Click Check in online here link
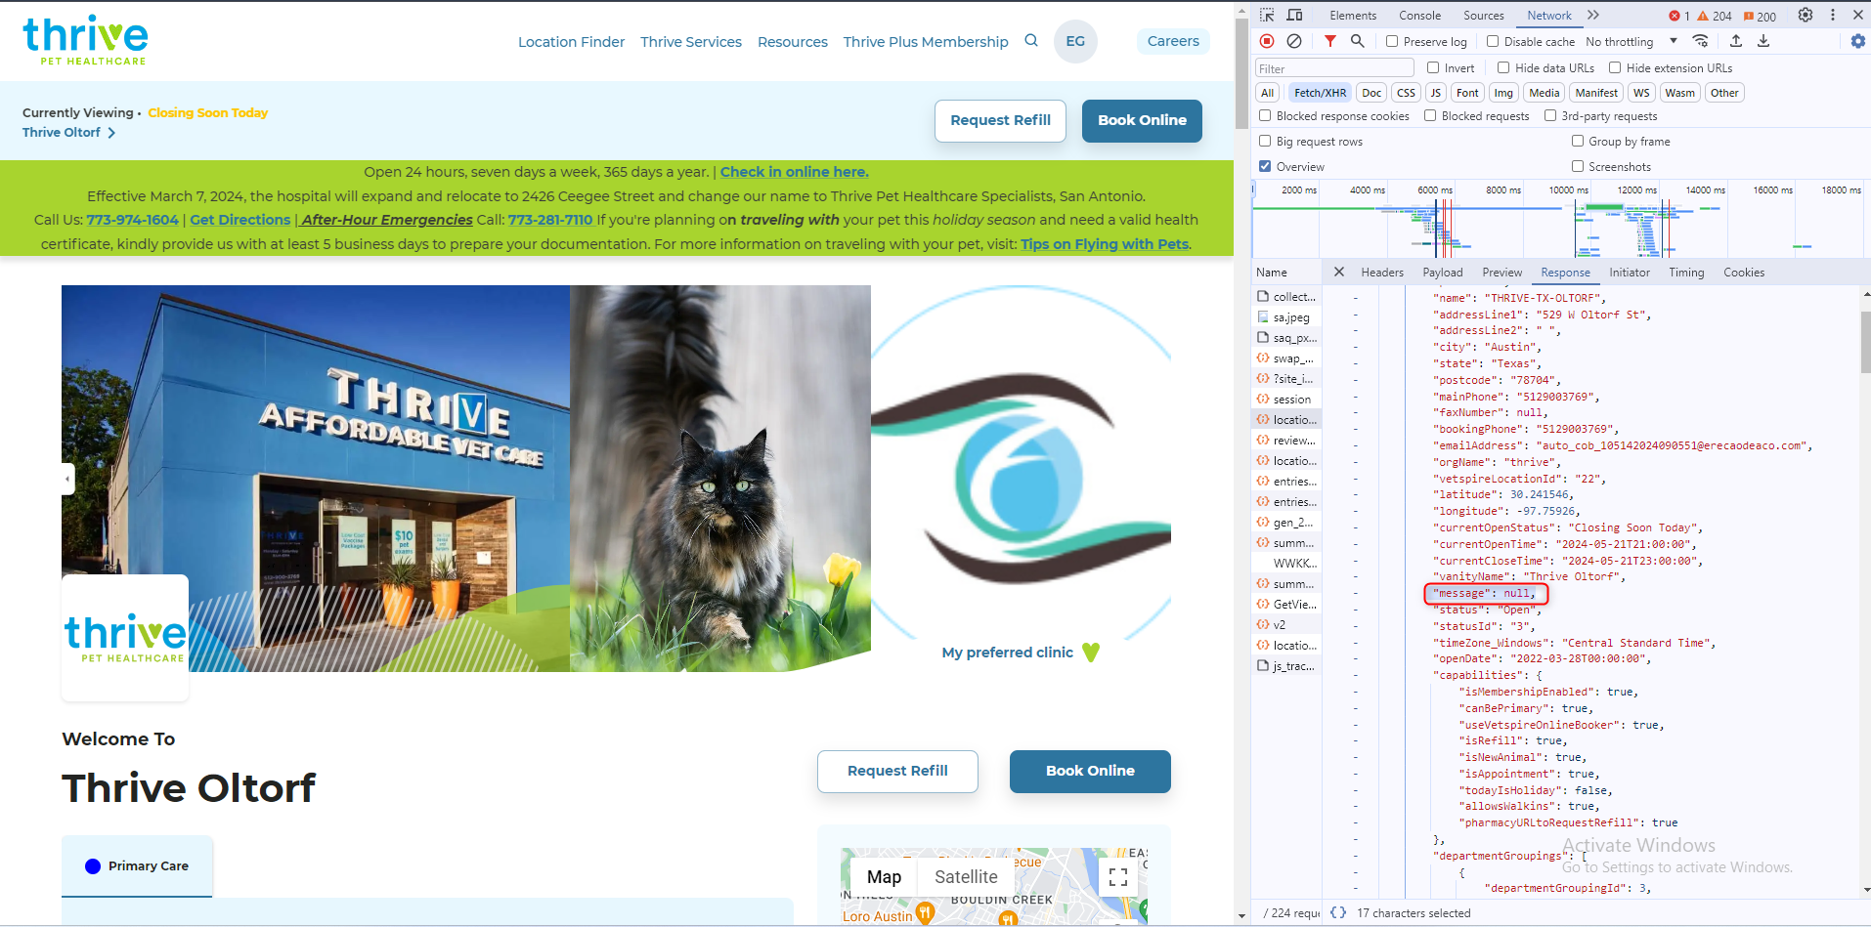The image size is (1871, 927). pyautogui.click(x=794, y=172)
